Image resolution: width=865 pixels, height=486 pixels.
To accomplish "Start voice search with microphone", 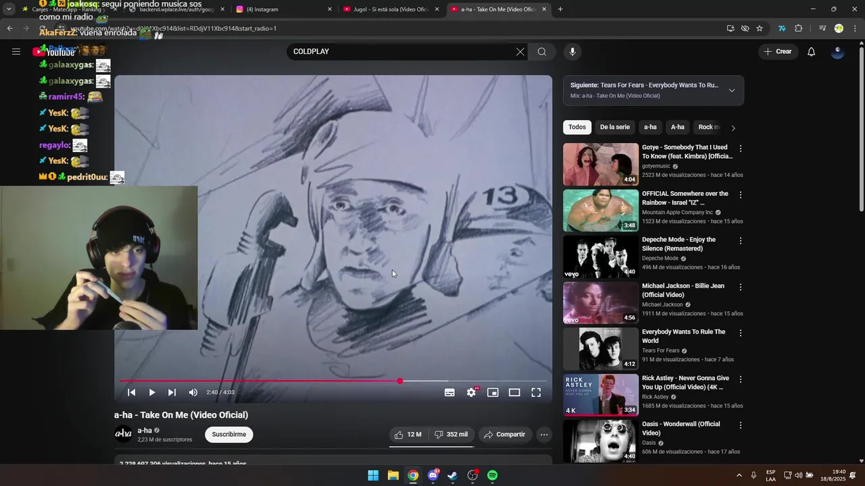I will pyautogui.click(x=572, y=52).
